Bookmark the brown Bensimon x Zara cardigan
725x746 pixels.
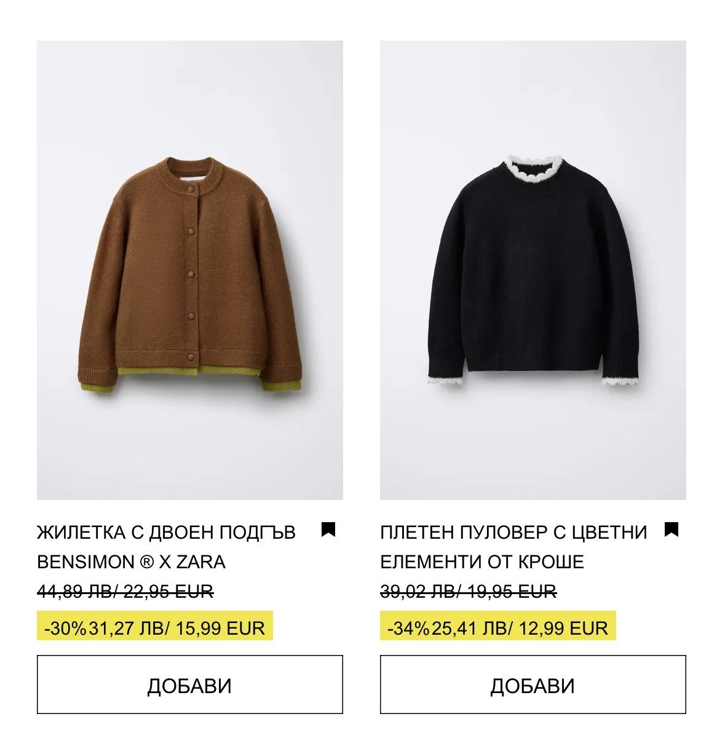[328, 530]
